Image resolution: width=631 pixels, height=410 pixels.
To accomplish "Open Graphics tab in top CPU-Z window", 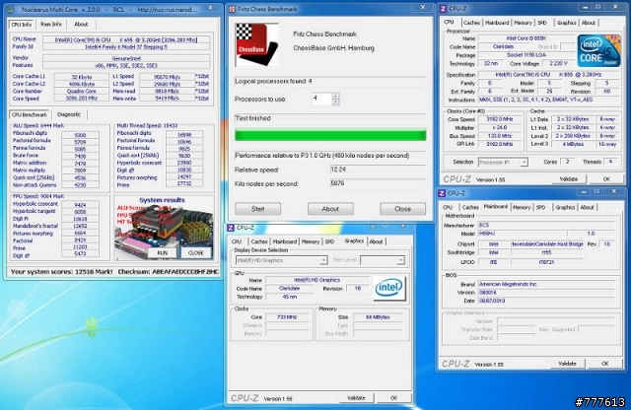I will [x=567, y=23].
